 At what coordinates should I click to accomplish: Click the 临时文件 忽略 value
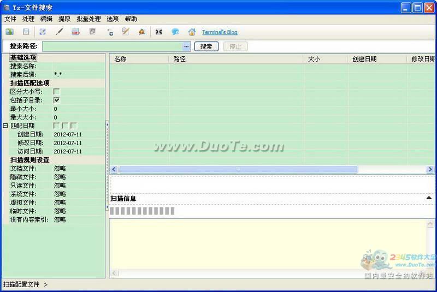[x=60, y=211]
